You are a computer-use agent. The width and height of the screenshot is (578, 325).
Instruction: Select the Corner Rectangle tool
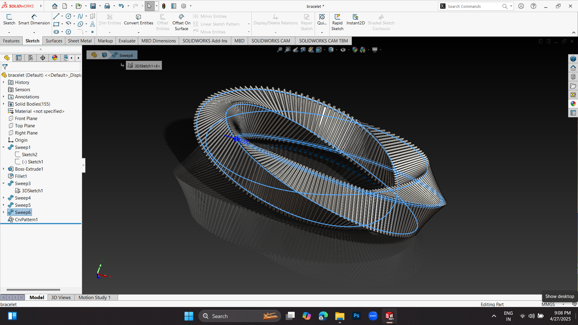click(56, 24)
